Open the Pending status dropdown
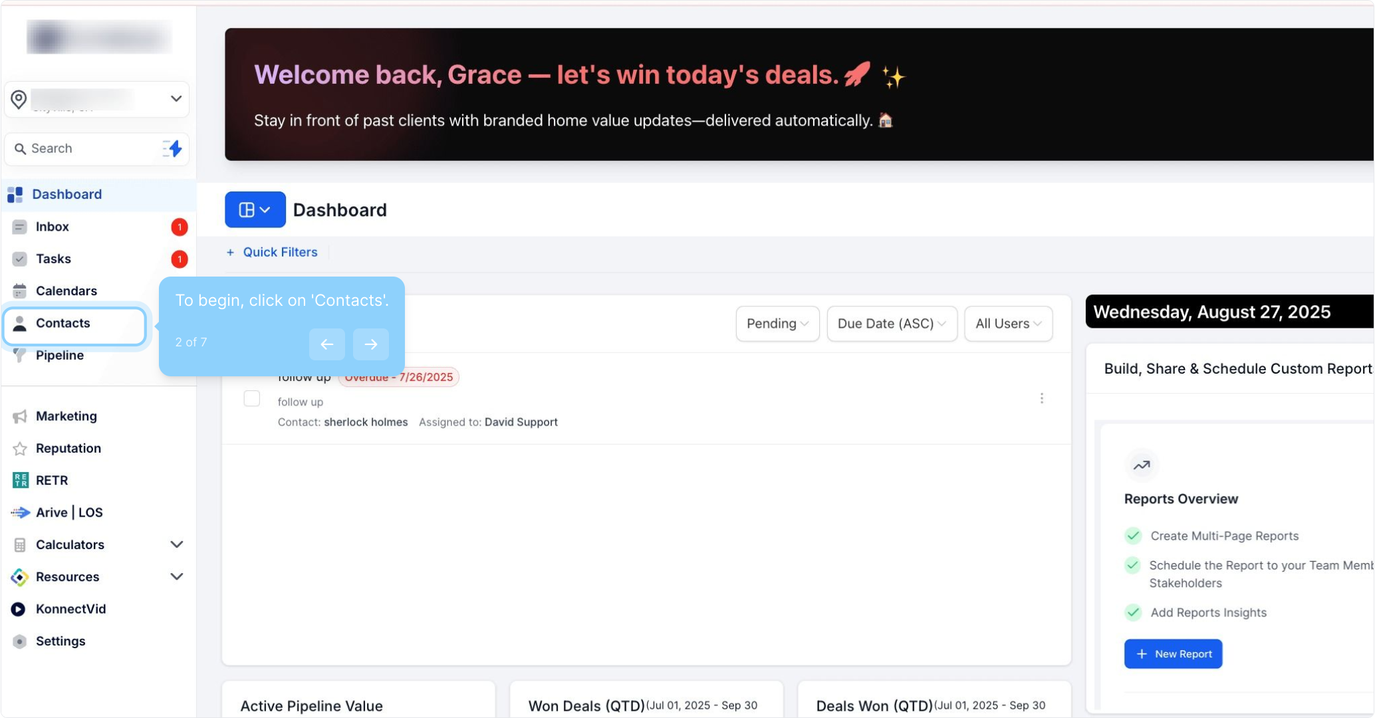The height and width of the screenshot is (718, 1375). point(777,324)
